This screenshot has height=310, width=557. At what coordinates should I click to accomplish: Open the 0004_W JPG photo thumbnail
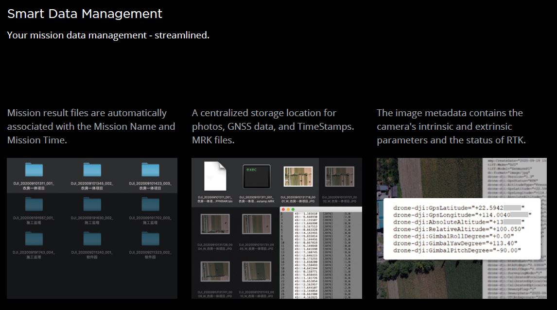[x=214, y=224]
